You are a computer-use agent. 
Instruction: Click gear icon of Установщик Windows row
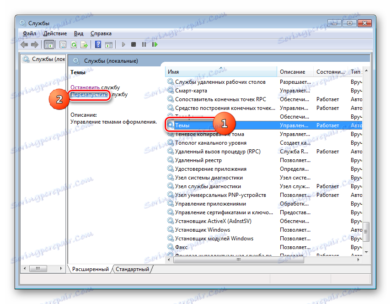(170, 230)
